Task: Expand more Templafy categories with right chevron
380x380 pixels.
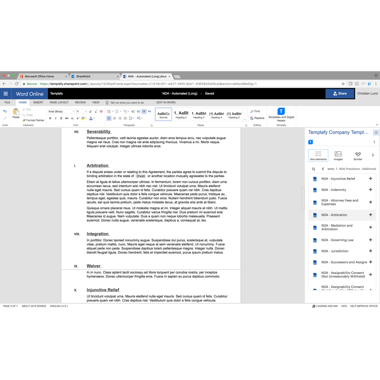Action: tap(373, 155)
